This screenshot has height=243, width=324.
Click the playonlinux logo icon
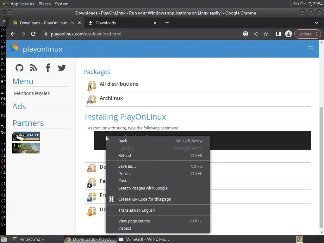14,47
